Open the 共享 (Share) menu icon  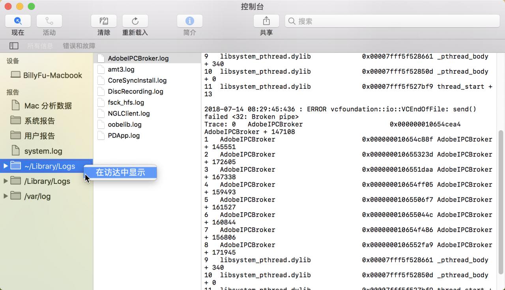click(266, 21)
